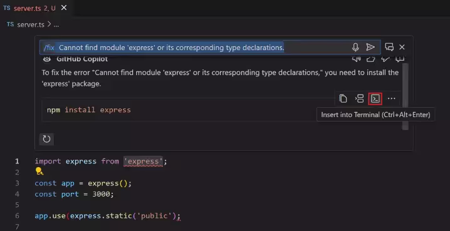The height and width of the screenshot is (231, 450).
Task: Open the lightbulb code actions on line 2
Action: click(x=39, y=172)
